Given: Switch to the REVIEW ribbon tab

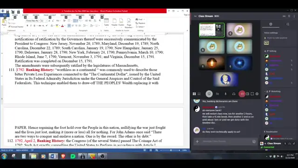Looking at the screenshot, I should [92, 15].
